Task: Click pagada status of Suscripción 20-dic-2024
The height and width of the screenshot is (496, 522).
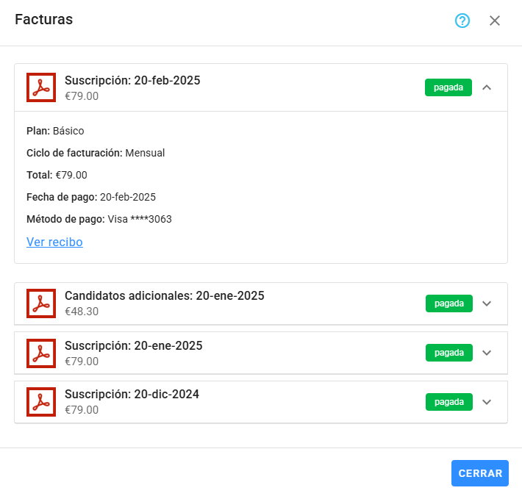Action: pyautogui.click(x=448, y=402)
